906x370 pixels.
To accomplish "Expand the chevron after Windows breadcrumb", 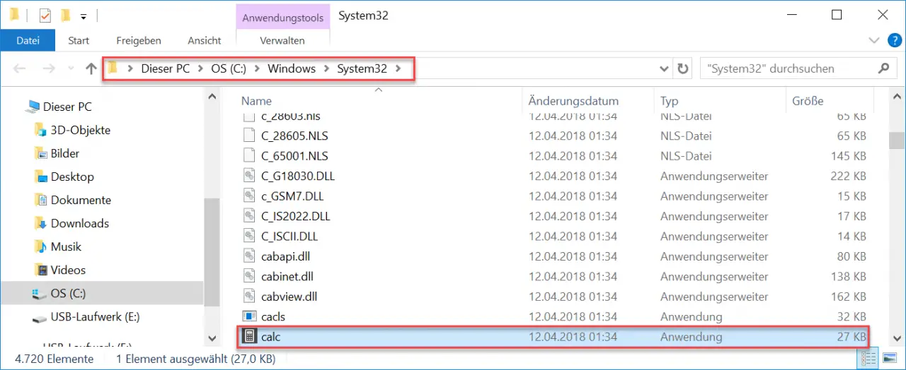I will [326, 68].
